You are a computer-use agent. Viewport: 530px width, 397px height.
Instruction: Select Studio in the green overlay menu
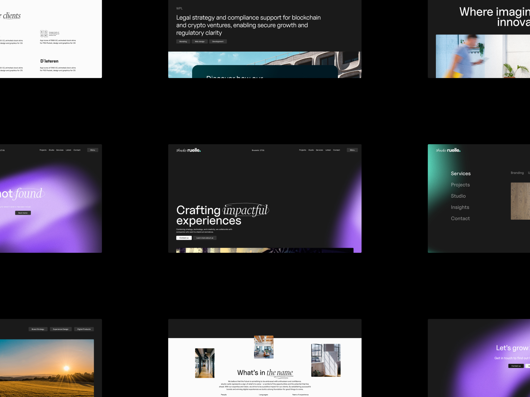458,196
